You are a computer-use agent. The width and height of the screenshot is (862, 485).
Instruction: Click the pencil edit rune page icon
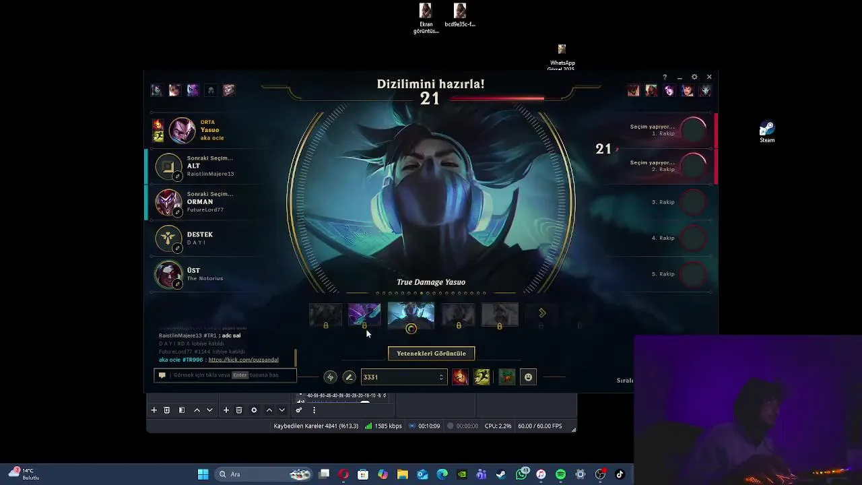[349, 377]
